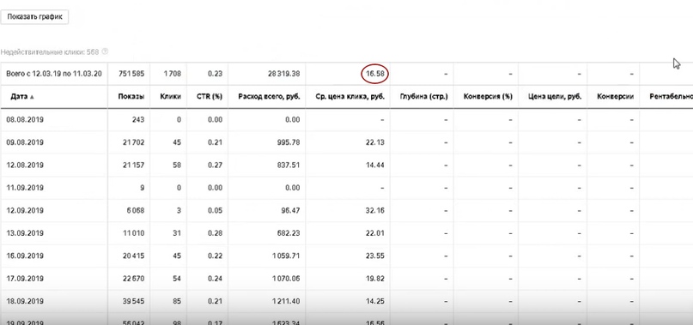The height and width of the screenshot is (325, 693).
Task: Select total row label Всего с 12.03.19 по 11.03.20
Action: click(54, 74)
